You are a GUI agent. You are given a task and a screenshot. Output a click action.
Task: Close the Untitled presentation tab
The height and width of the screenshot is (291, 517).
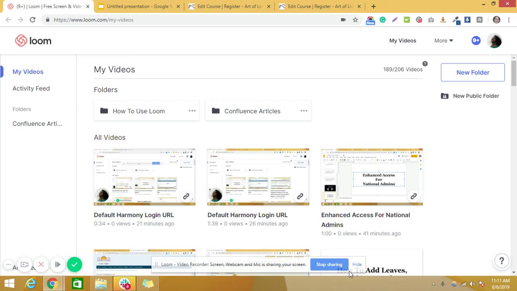point(178,6)
